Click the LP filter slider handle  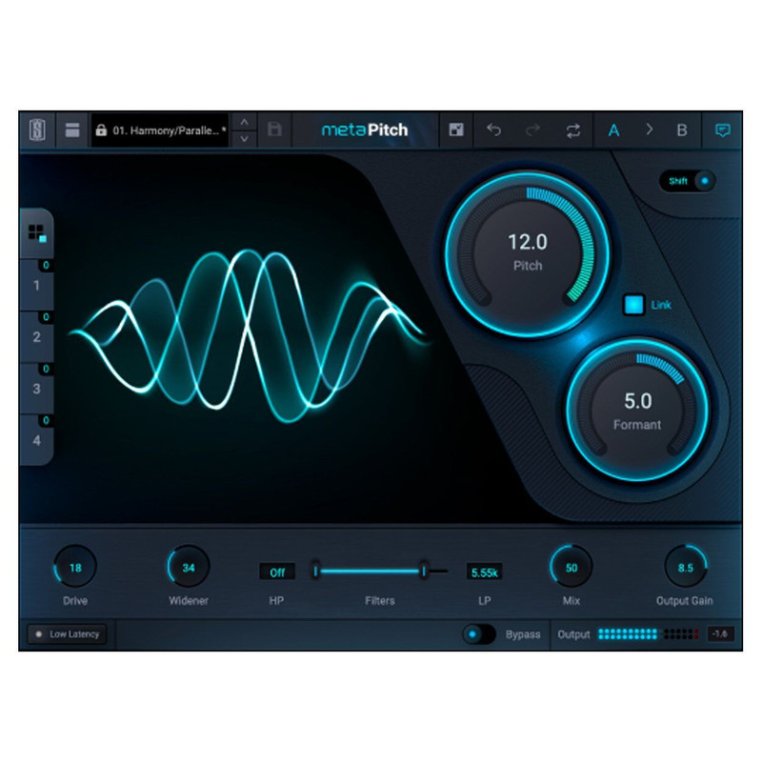tap(424, 571)
